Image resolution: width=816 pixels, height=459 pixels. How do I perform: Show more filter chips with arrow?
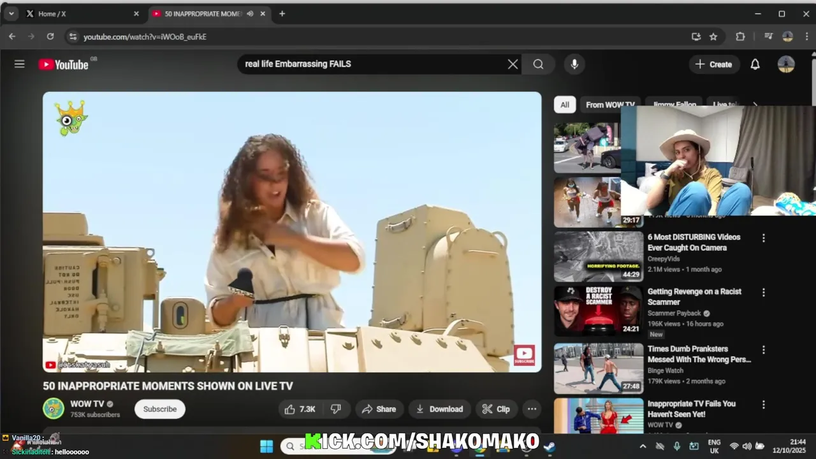pyautogui.click(x=755, y=105)
